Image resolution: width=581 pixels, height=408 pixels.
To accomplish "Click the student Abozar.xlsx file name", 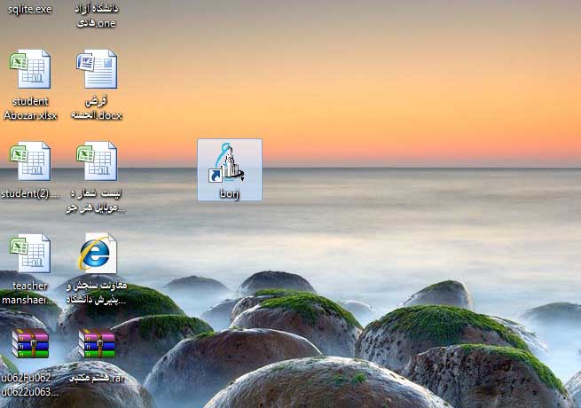I will tap(30, 108).
